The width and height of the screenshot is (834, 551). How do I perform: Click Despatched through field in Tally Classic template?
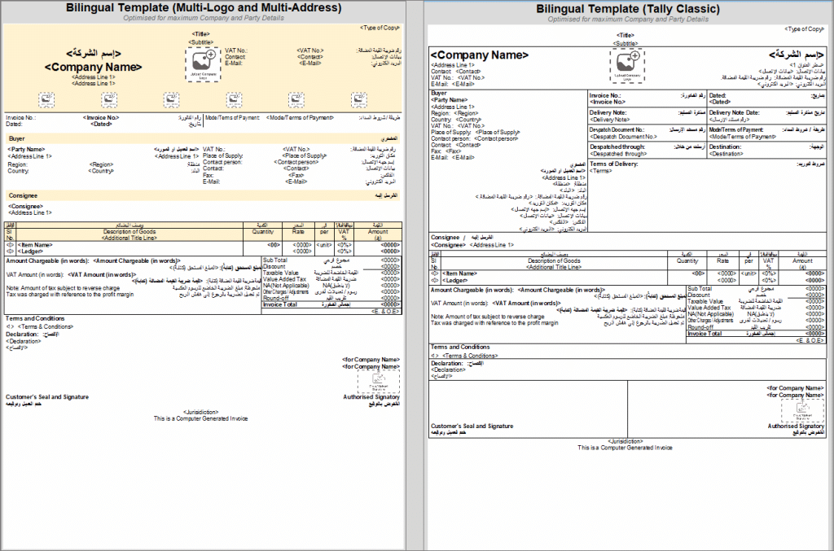tap(647, 150)
